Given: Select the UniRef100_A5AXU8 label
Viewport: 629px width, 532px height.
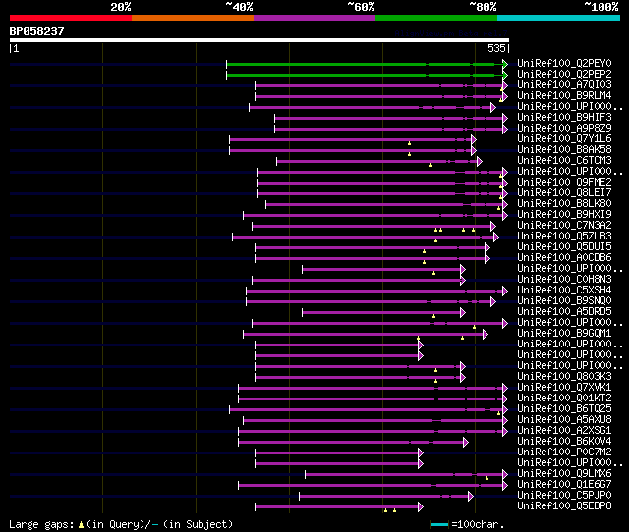Looking at the screenshot, I should [x=564, y=420].
